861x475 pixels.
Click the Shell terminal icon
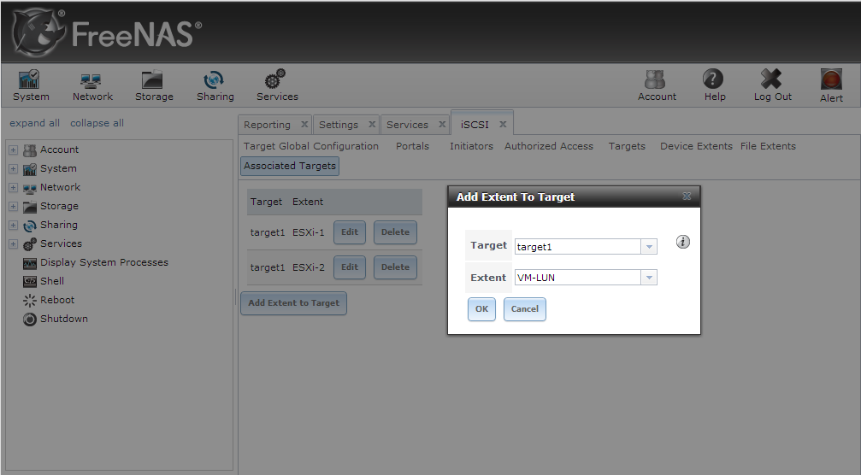30,281
